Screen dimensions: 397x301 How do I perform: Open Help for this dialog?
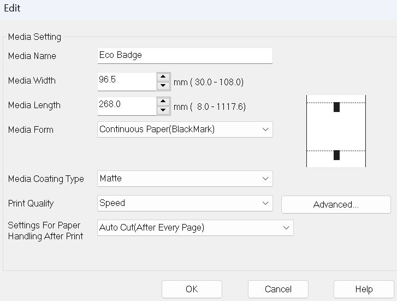point(364,289)
